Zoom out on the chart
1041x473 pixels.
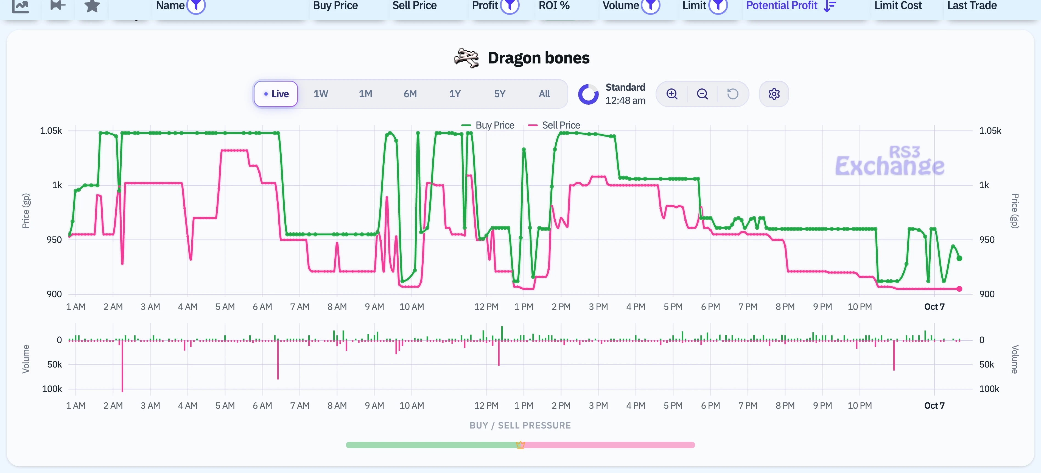click(x=702, y=94)
